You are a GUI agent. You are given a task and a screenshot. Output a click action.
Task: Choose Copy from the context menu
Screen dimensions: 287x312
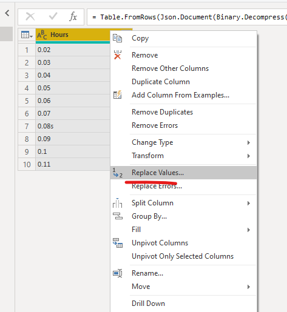184,38
